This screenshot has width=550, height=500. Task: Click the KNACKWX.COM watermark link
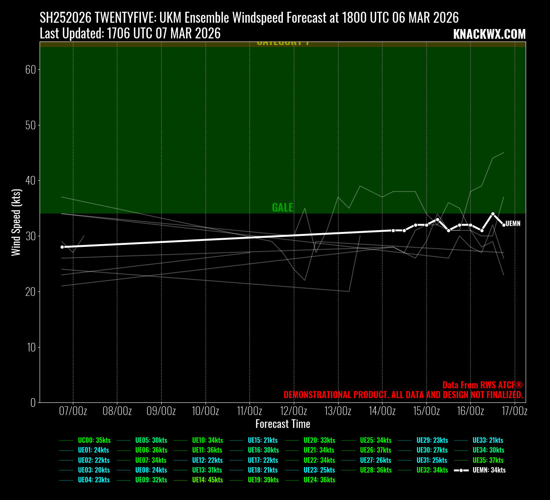point(489,34)
